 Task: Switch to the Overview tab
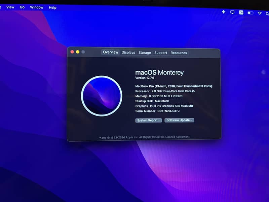pyautogui.click(x=111, y=52)
